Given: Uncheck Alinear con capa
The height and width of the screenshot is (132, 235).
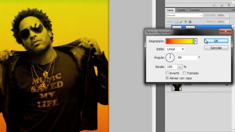Looking at the screenshot, I should point(167,78).
